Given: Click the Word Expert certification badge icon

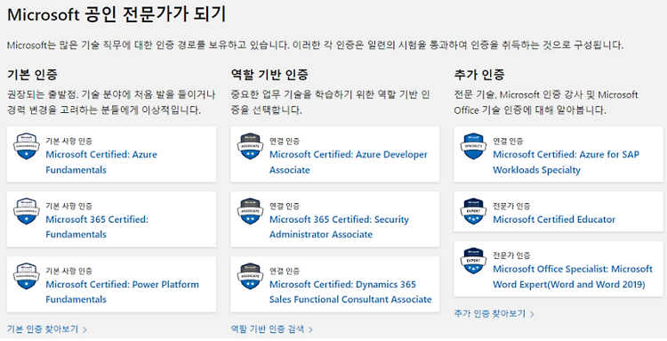Looking at the screenshot, I should pos(473,261).
